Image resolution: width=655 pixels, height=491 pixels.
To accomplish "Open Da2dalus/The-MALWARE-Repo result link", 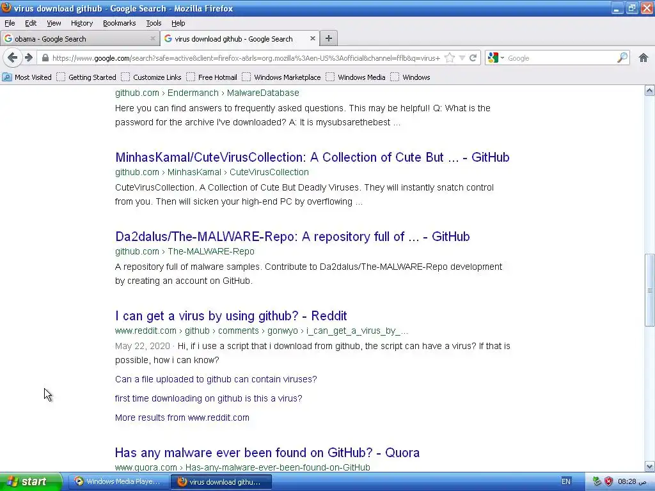I will 292,237.
